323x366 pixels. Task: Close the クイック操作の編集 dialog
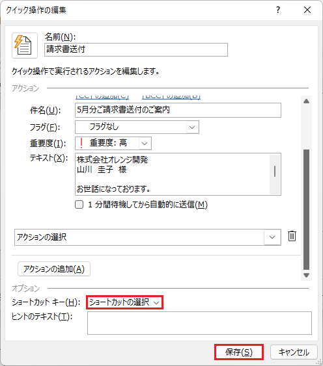coord(307,10)
